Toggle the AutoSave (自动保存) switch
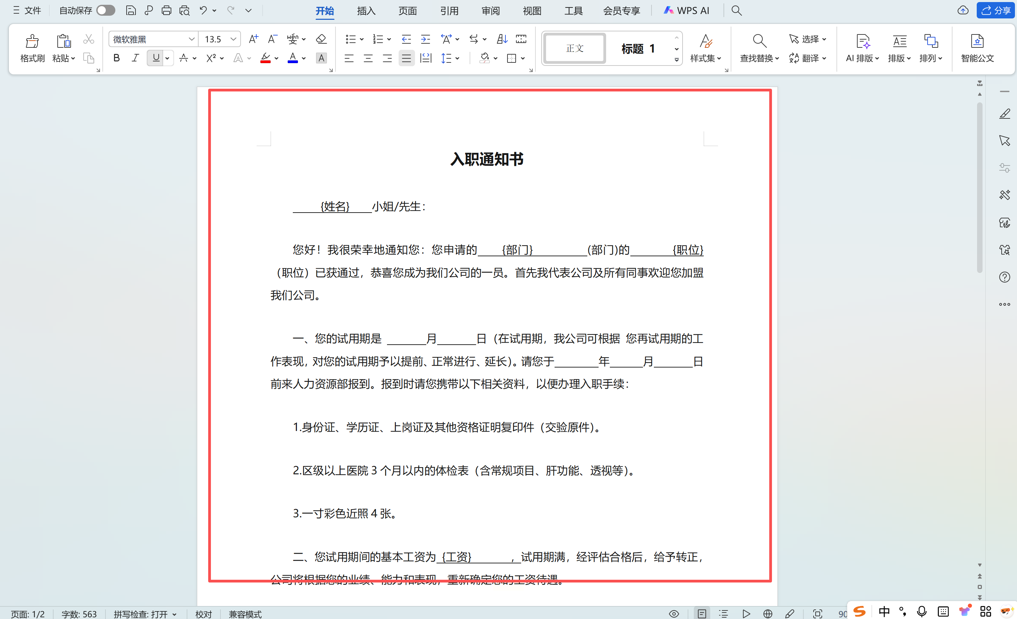The image size is (1017, 619). pos(106,11)
